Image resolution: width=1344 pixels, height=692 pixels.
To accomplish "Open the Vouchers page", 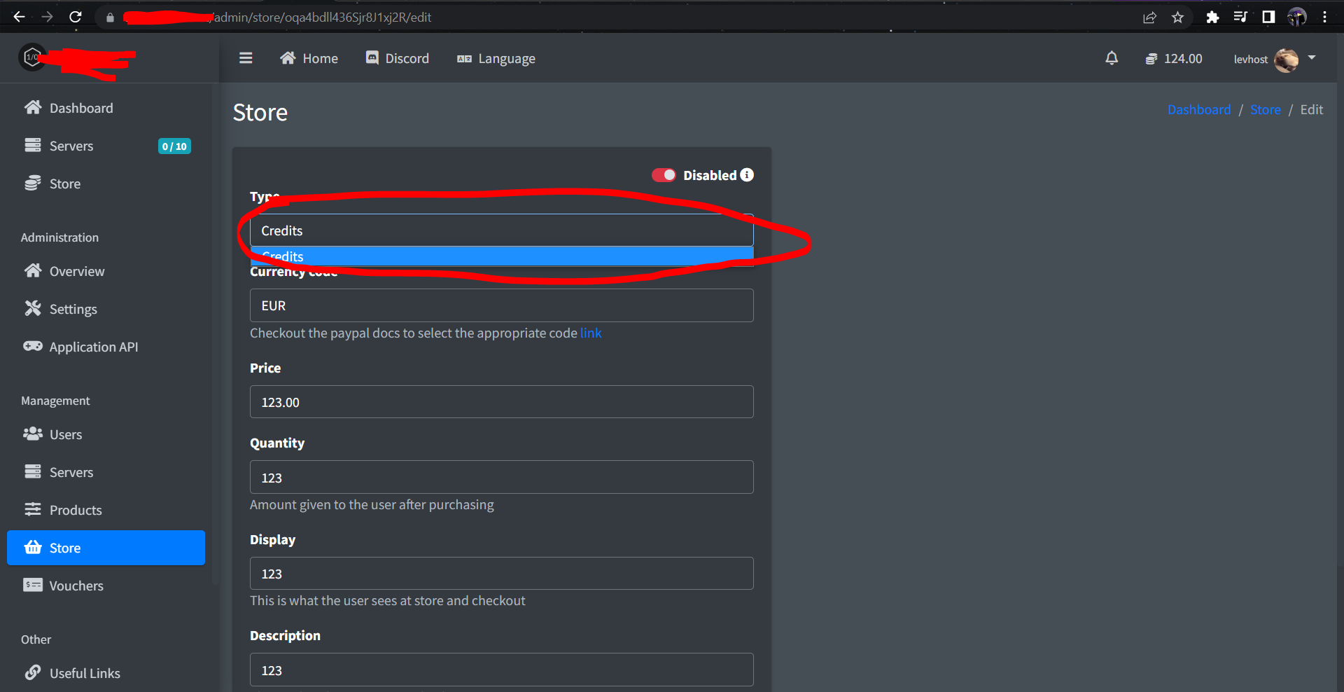I will [x=77, y=585].
